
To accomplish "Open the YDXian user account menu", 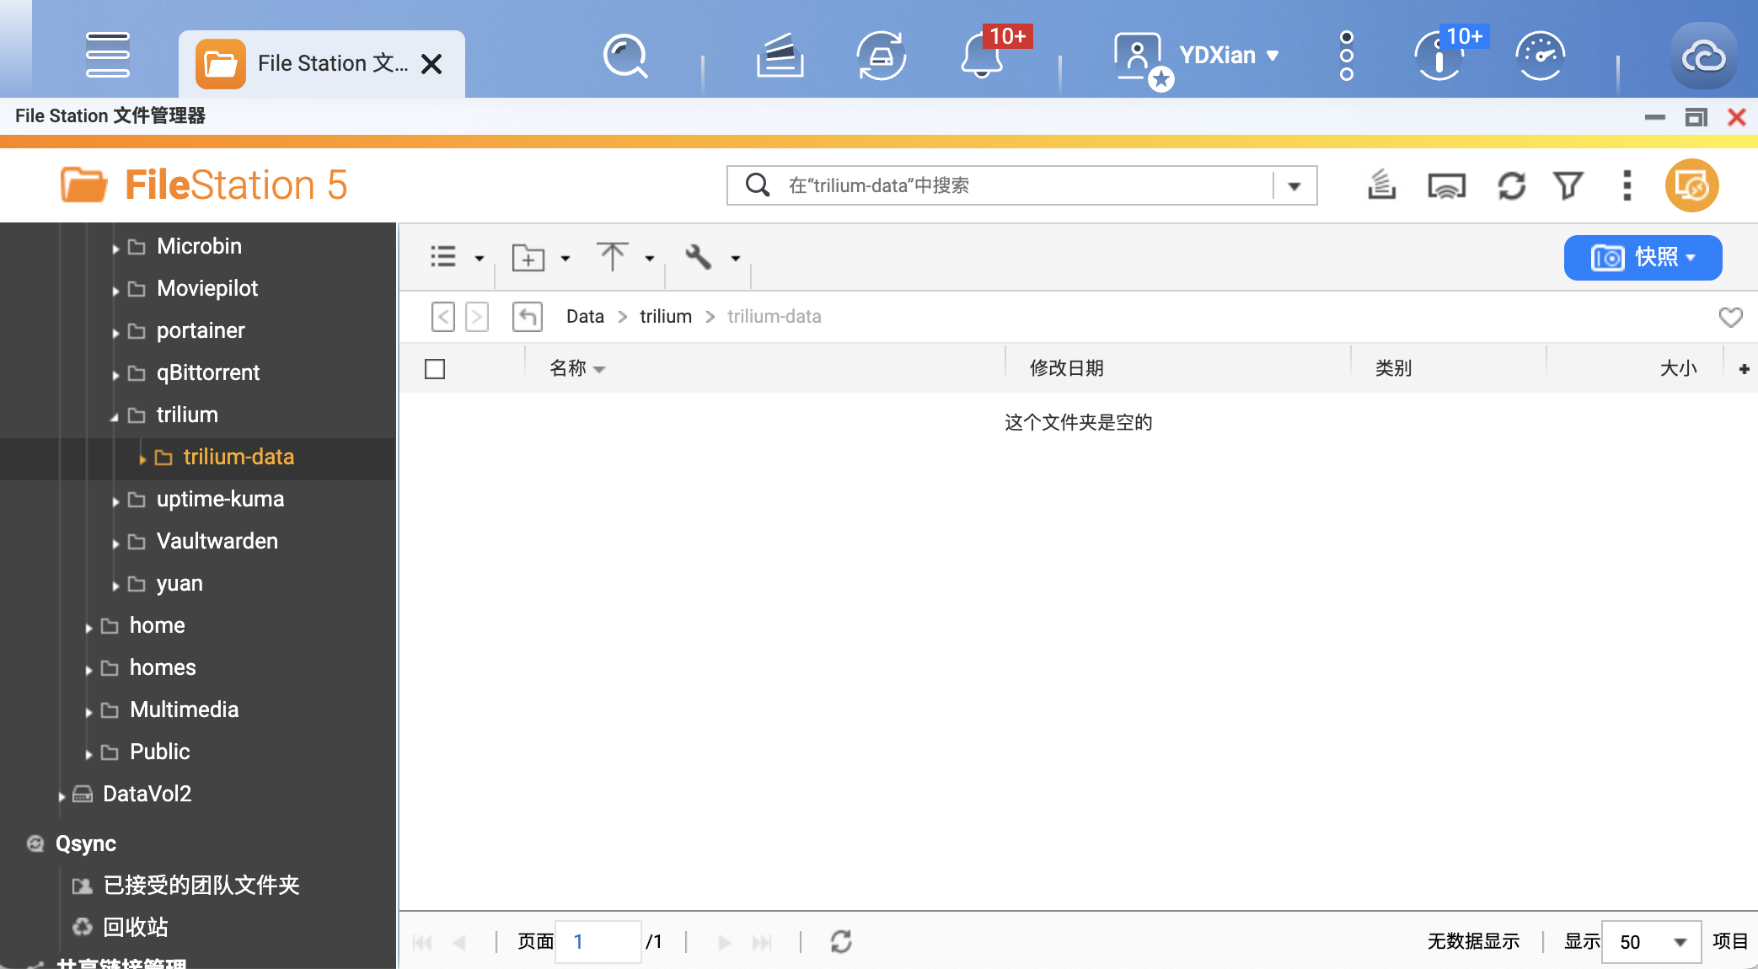I will pos(1197,57).
